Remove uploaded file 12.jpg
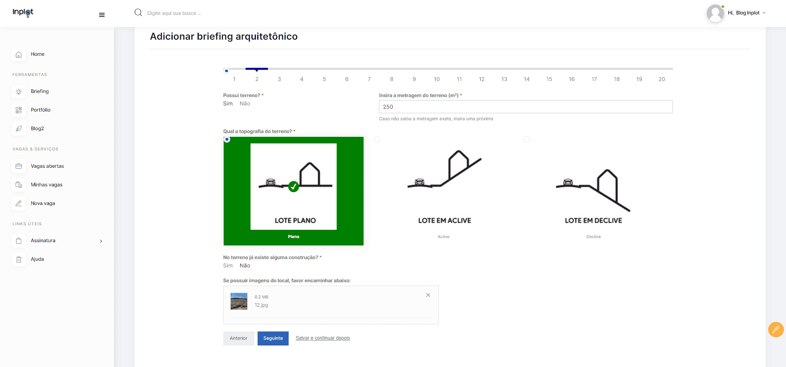786x367 pixels. (x=428, y=295)
